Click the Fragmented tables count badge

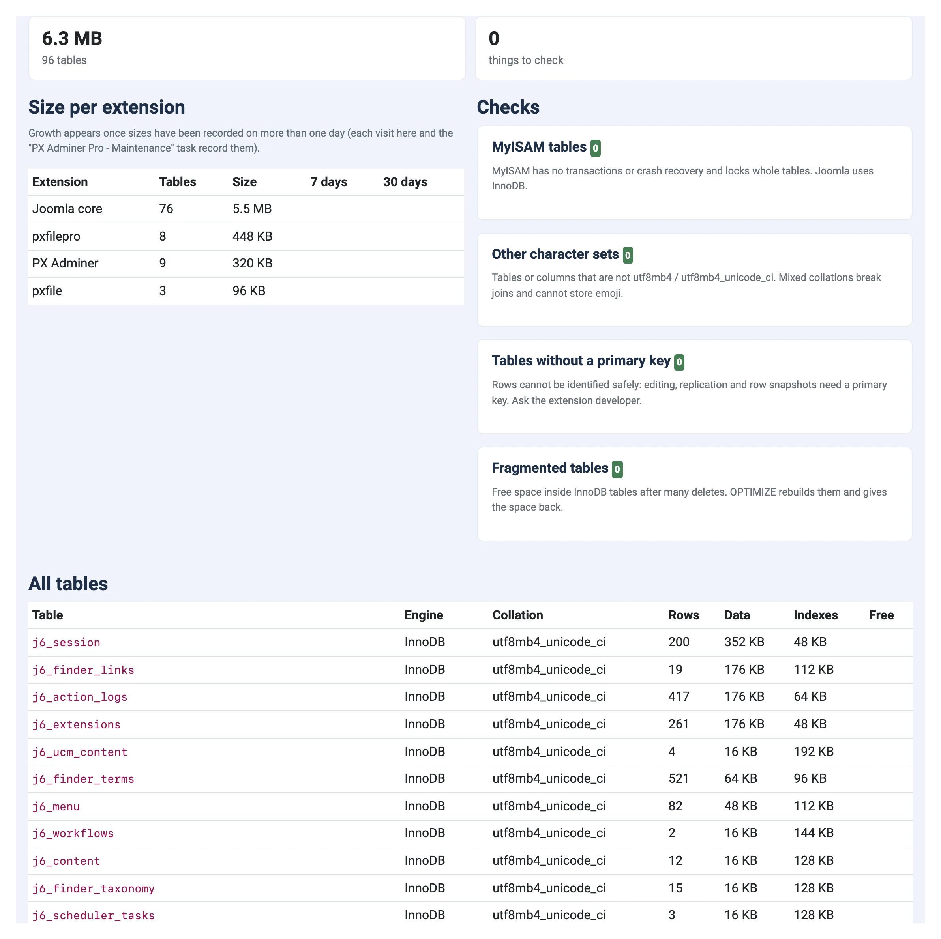[617, 469]
